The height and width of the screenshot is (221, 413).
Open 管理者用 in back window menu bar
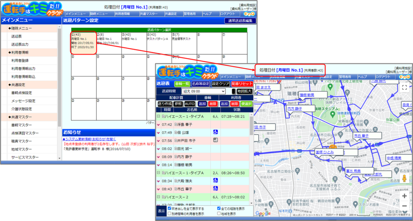(190, 14)
